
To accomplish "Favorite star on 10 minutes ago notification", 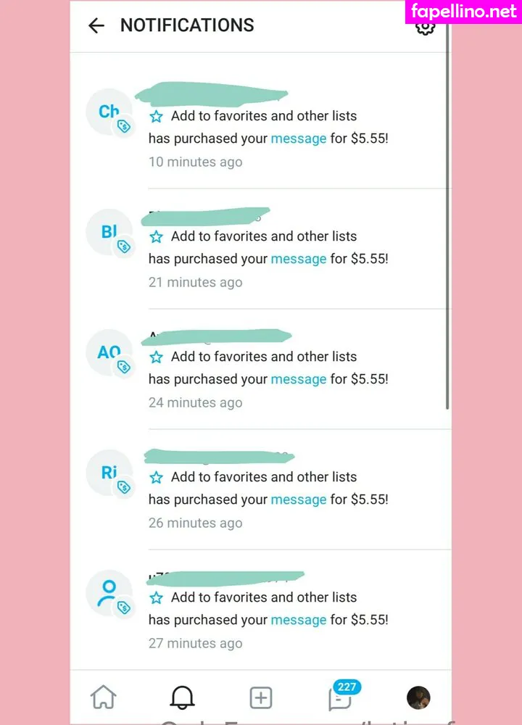I will coord(156,116).
